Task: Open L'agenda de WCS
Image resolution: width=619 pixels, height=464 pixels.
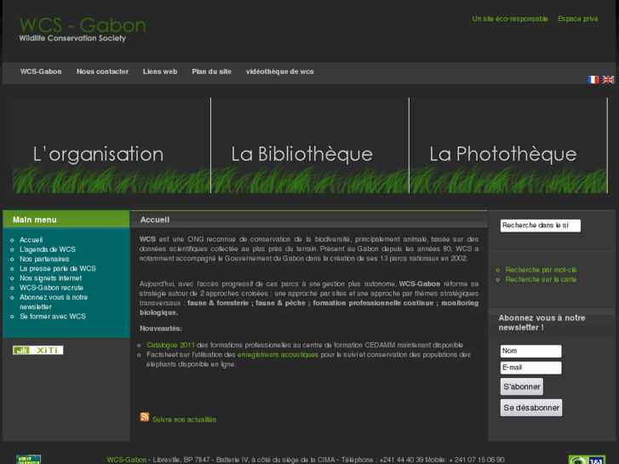Action: click(48, 249)
